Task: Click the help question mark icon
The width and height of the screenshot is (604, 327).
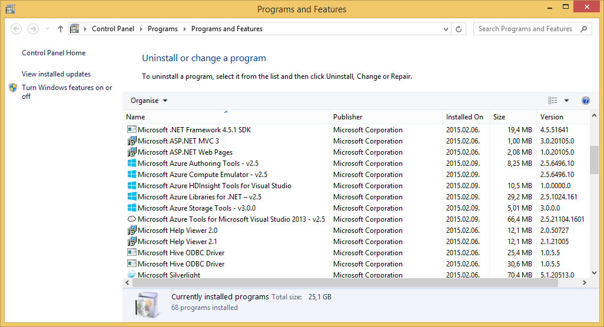Action: pyautogui.click(x=585, y=101)
